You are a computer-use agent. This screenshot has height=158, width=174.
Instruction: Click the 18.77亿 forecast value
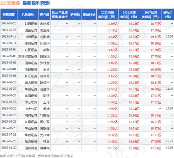click(156, 24)
